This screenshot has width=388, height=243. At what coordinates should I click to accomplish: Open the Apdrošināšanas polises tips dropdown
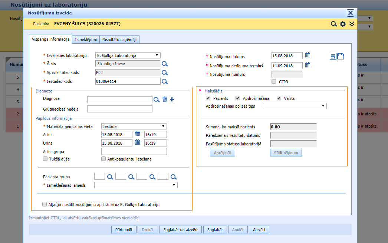point(295,106)
